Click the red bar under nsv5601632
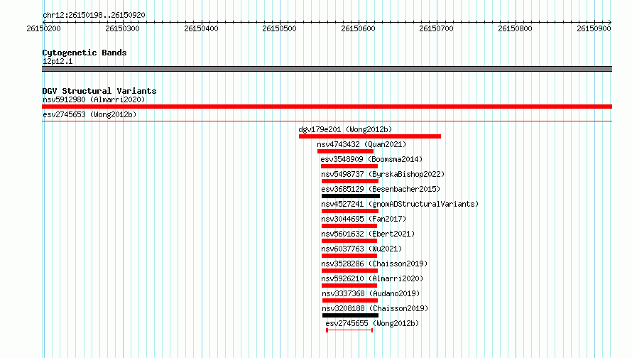 pyautogui.click(x=349, y=241)
